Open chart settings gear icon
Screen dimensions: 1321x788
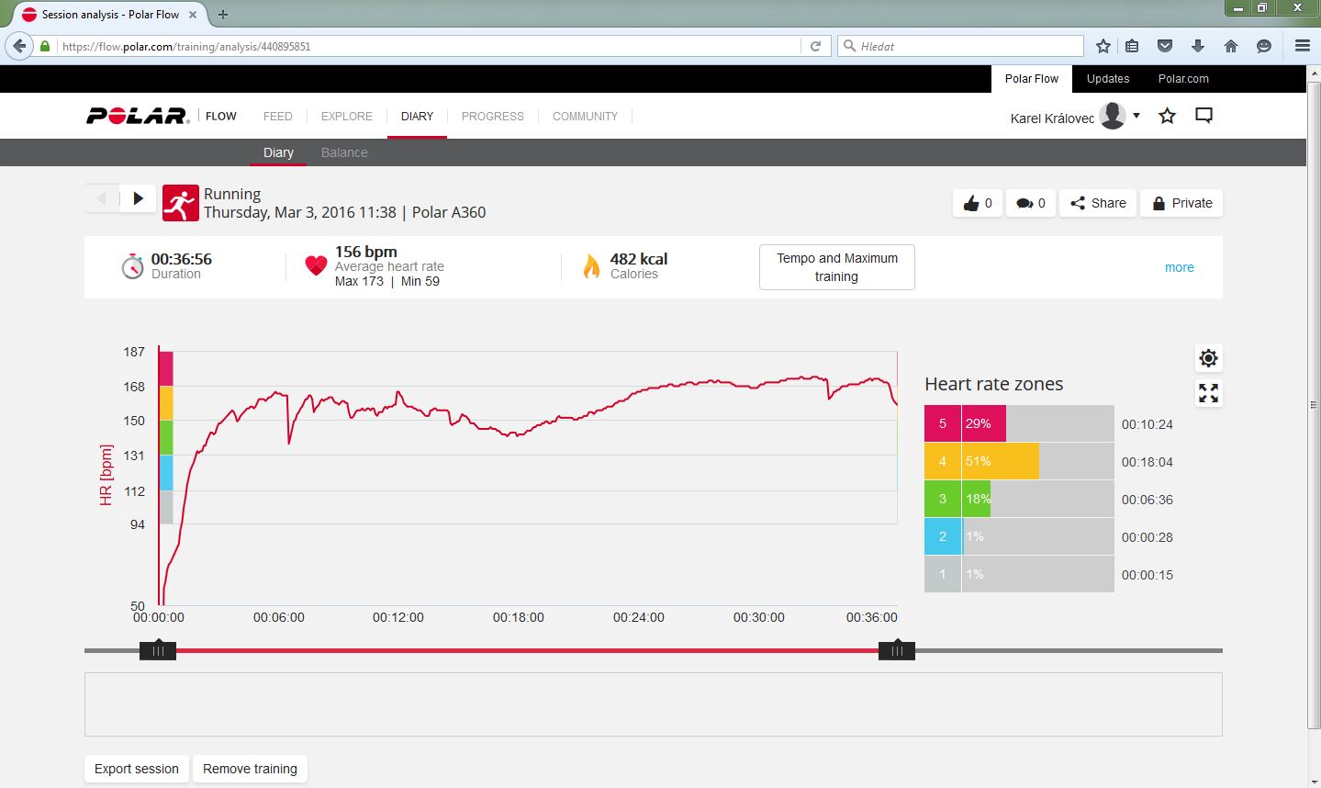coord(1208,358)
